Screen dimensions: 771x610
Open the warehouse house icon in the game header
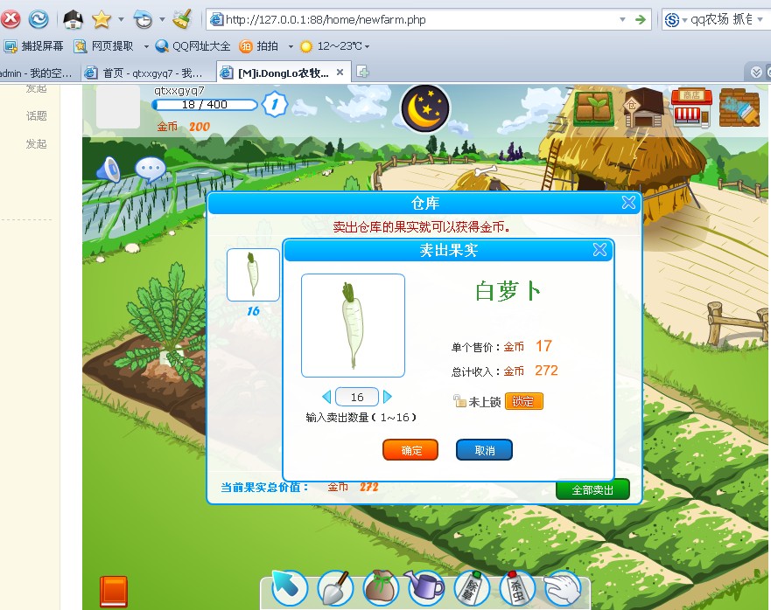click(x=643, y=107)
